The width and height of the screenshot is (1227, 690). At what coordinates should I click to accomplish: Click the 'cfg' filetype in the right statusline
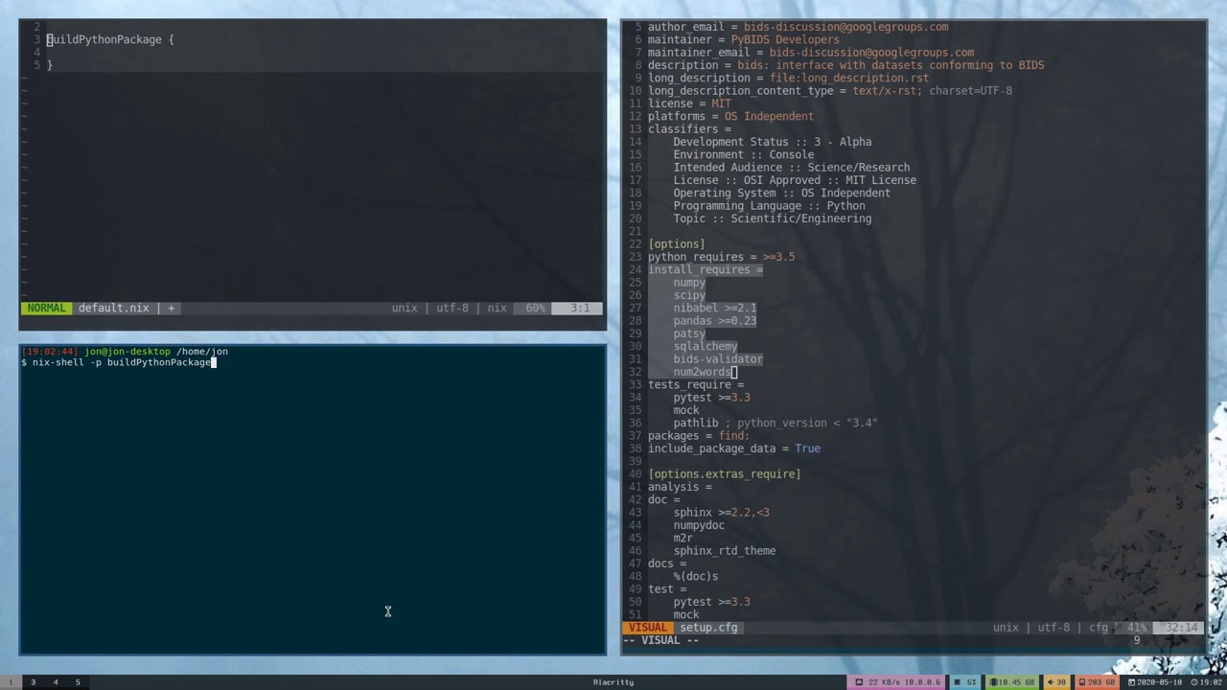point(1098,628)
